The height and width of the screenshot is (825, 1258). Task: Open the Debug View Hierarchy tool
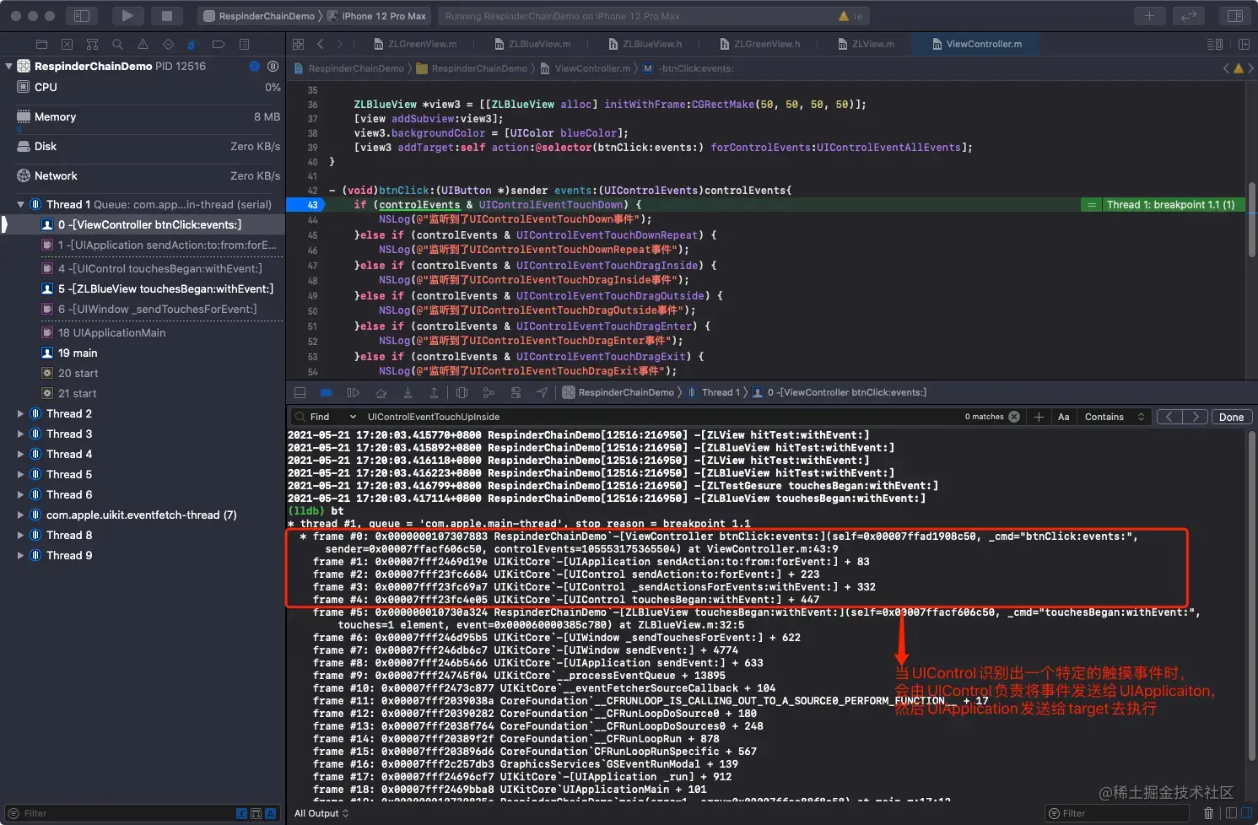pyautogui.click(x=462, y=392)
